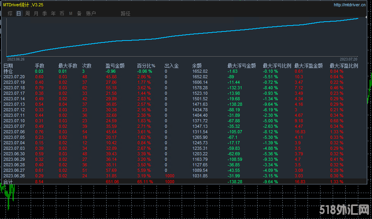Image resolution: width=372 pixels, height=219 pixels.
Task: Open the 季 quarterly tab
Action: click(x=44, y=13)
